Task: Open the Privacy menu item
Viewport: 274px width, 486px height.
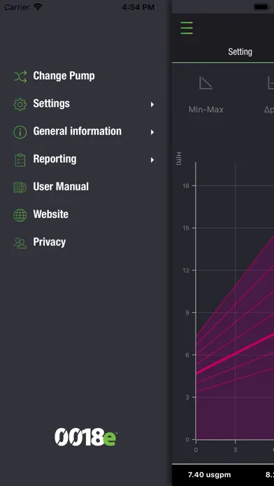Action: [50, 242]
